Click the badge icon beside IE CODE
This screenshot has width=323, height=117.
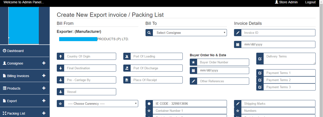click(149, 104)
